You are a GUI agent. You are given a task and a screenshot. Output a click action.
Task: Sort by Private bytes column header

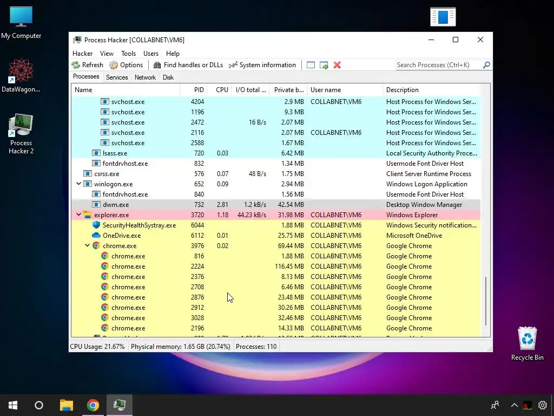288,90
